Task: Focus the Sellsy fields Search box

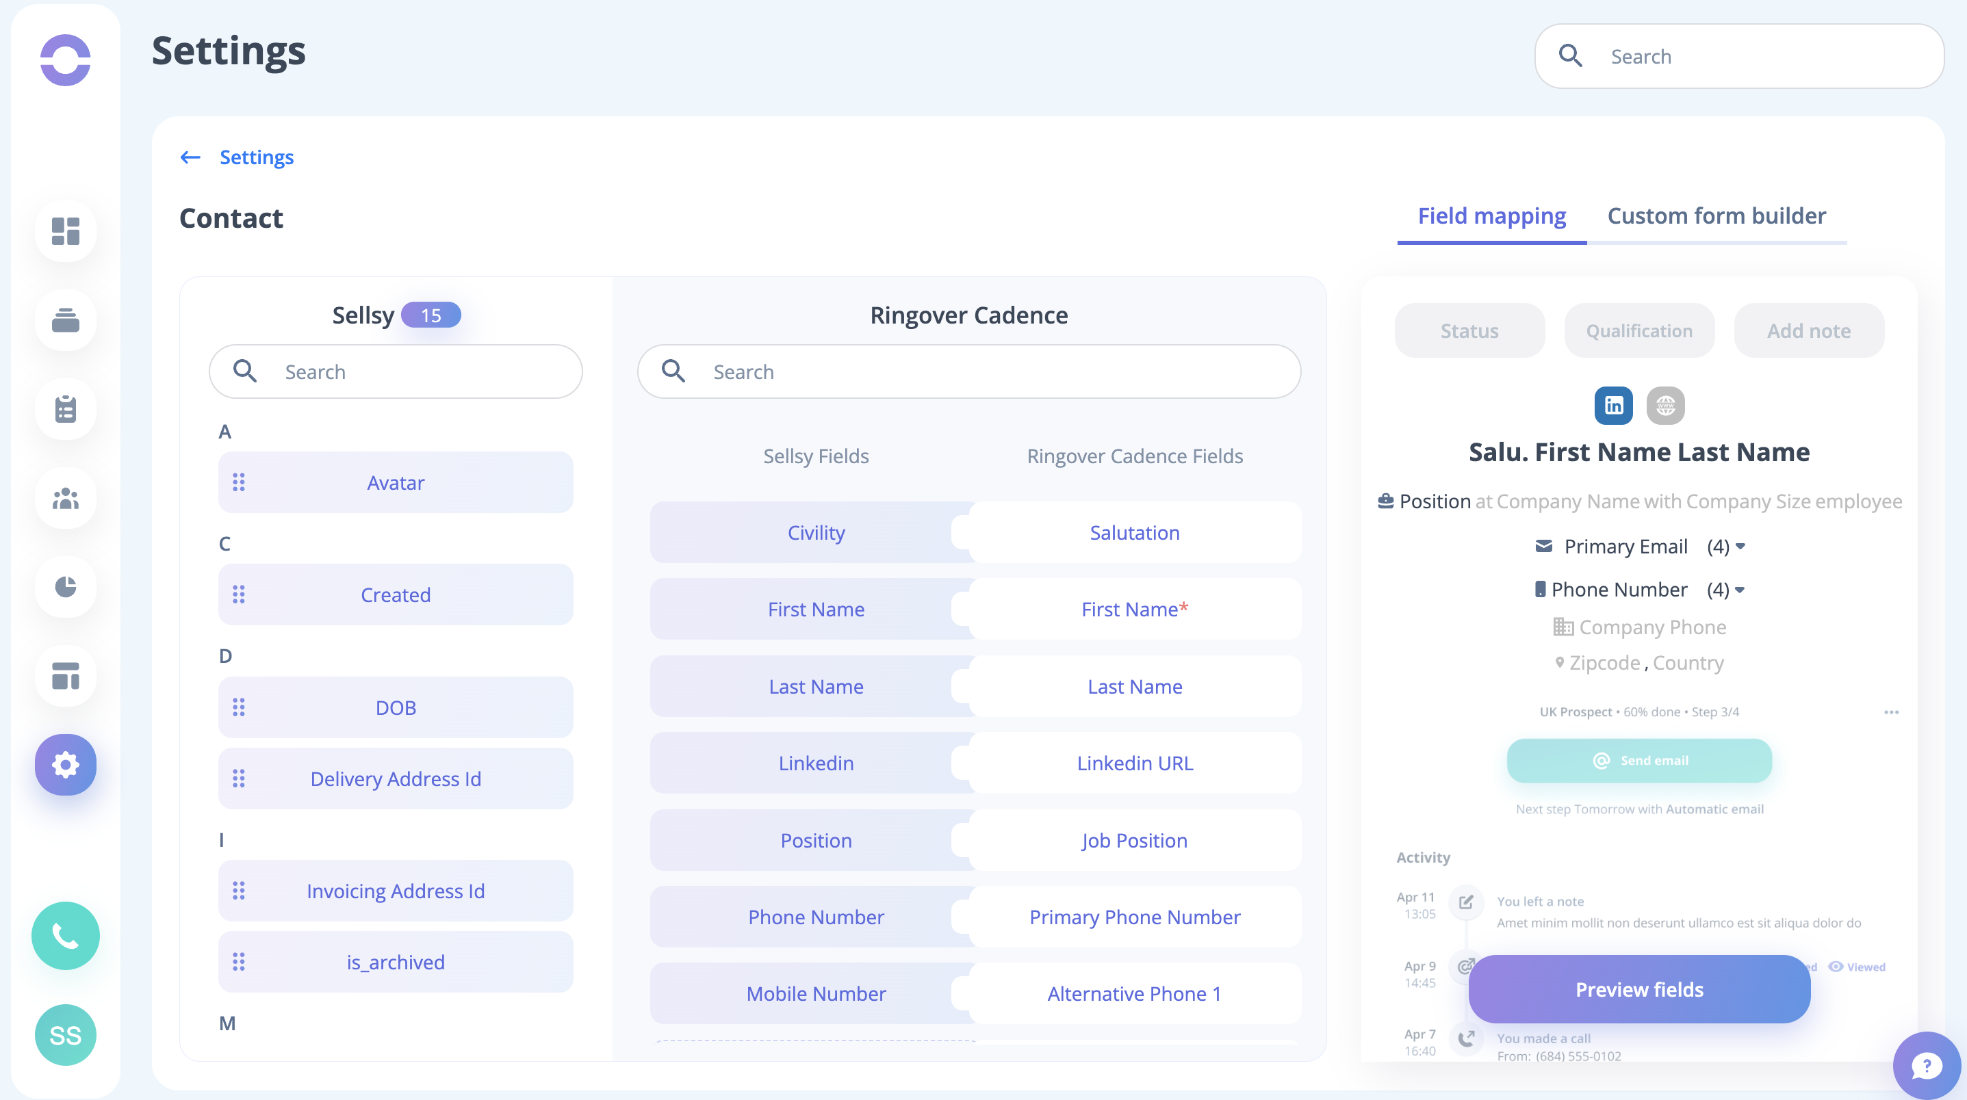Action: [396, 371]
